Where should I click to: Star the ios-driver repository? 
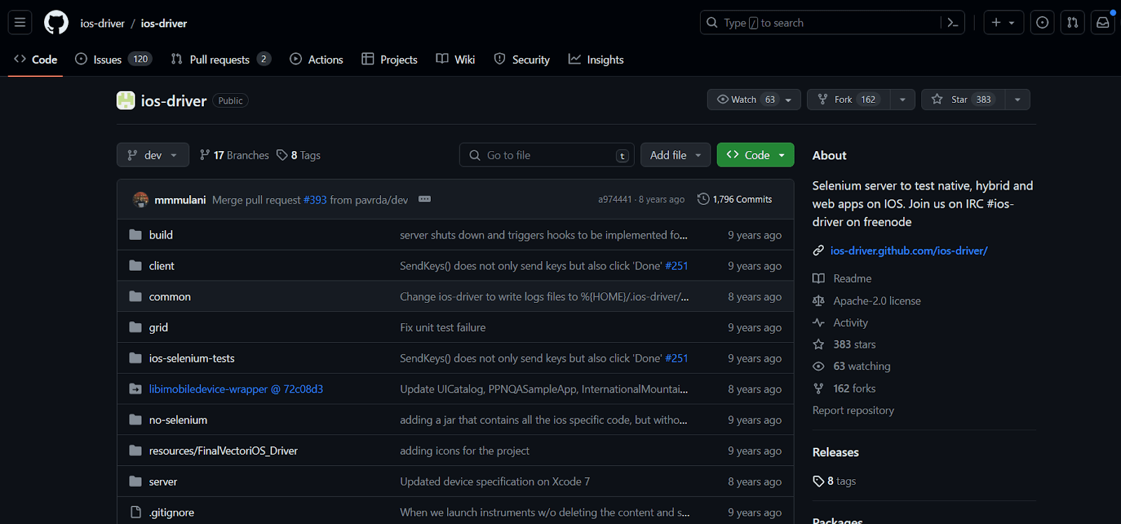click(x=963, y=99)
